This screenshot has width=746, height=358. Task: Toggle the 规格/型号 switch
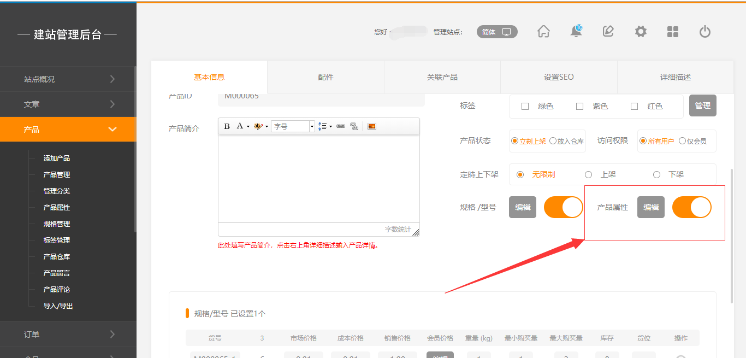[x=563, y=207]
